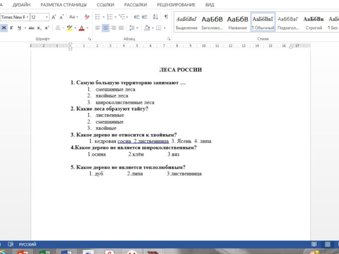Open the Абзац dialog launcher
This screenshot has width=339, height=254.
point(169,39)
